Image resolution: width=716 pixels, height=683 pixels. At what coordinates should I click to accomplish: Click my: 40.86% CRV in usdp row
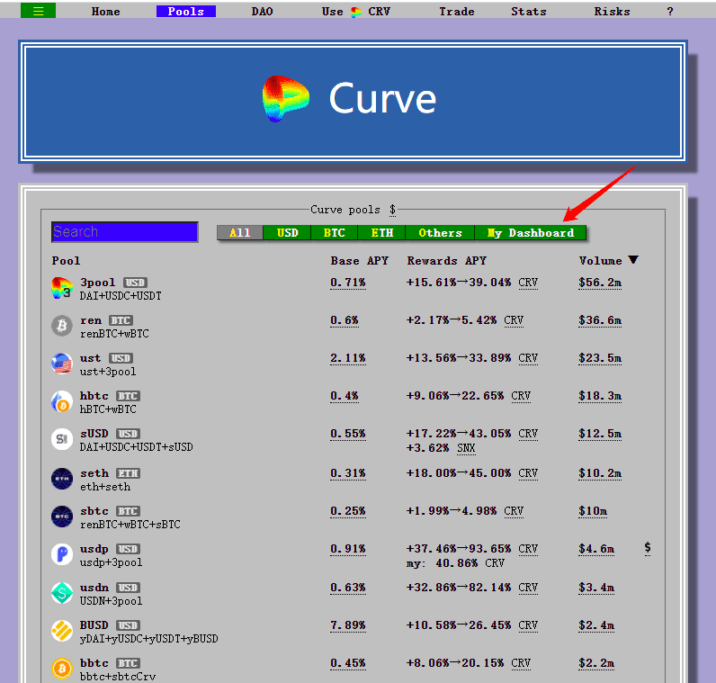(455, 563)
